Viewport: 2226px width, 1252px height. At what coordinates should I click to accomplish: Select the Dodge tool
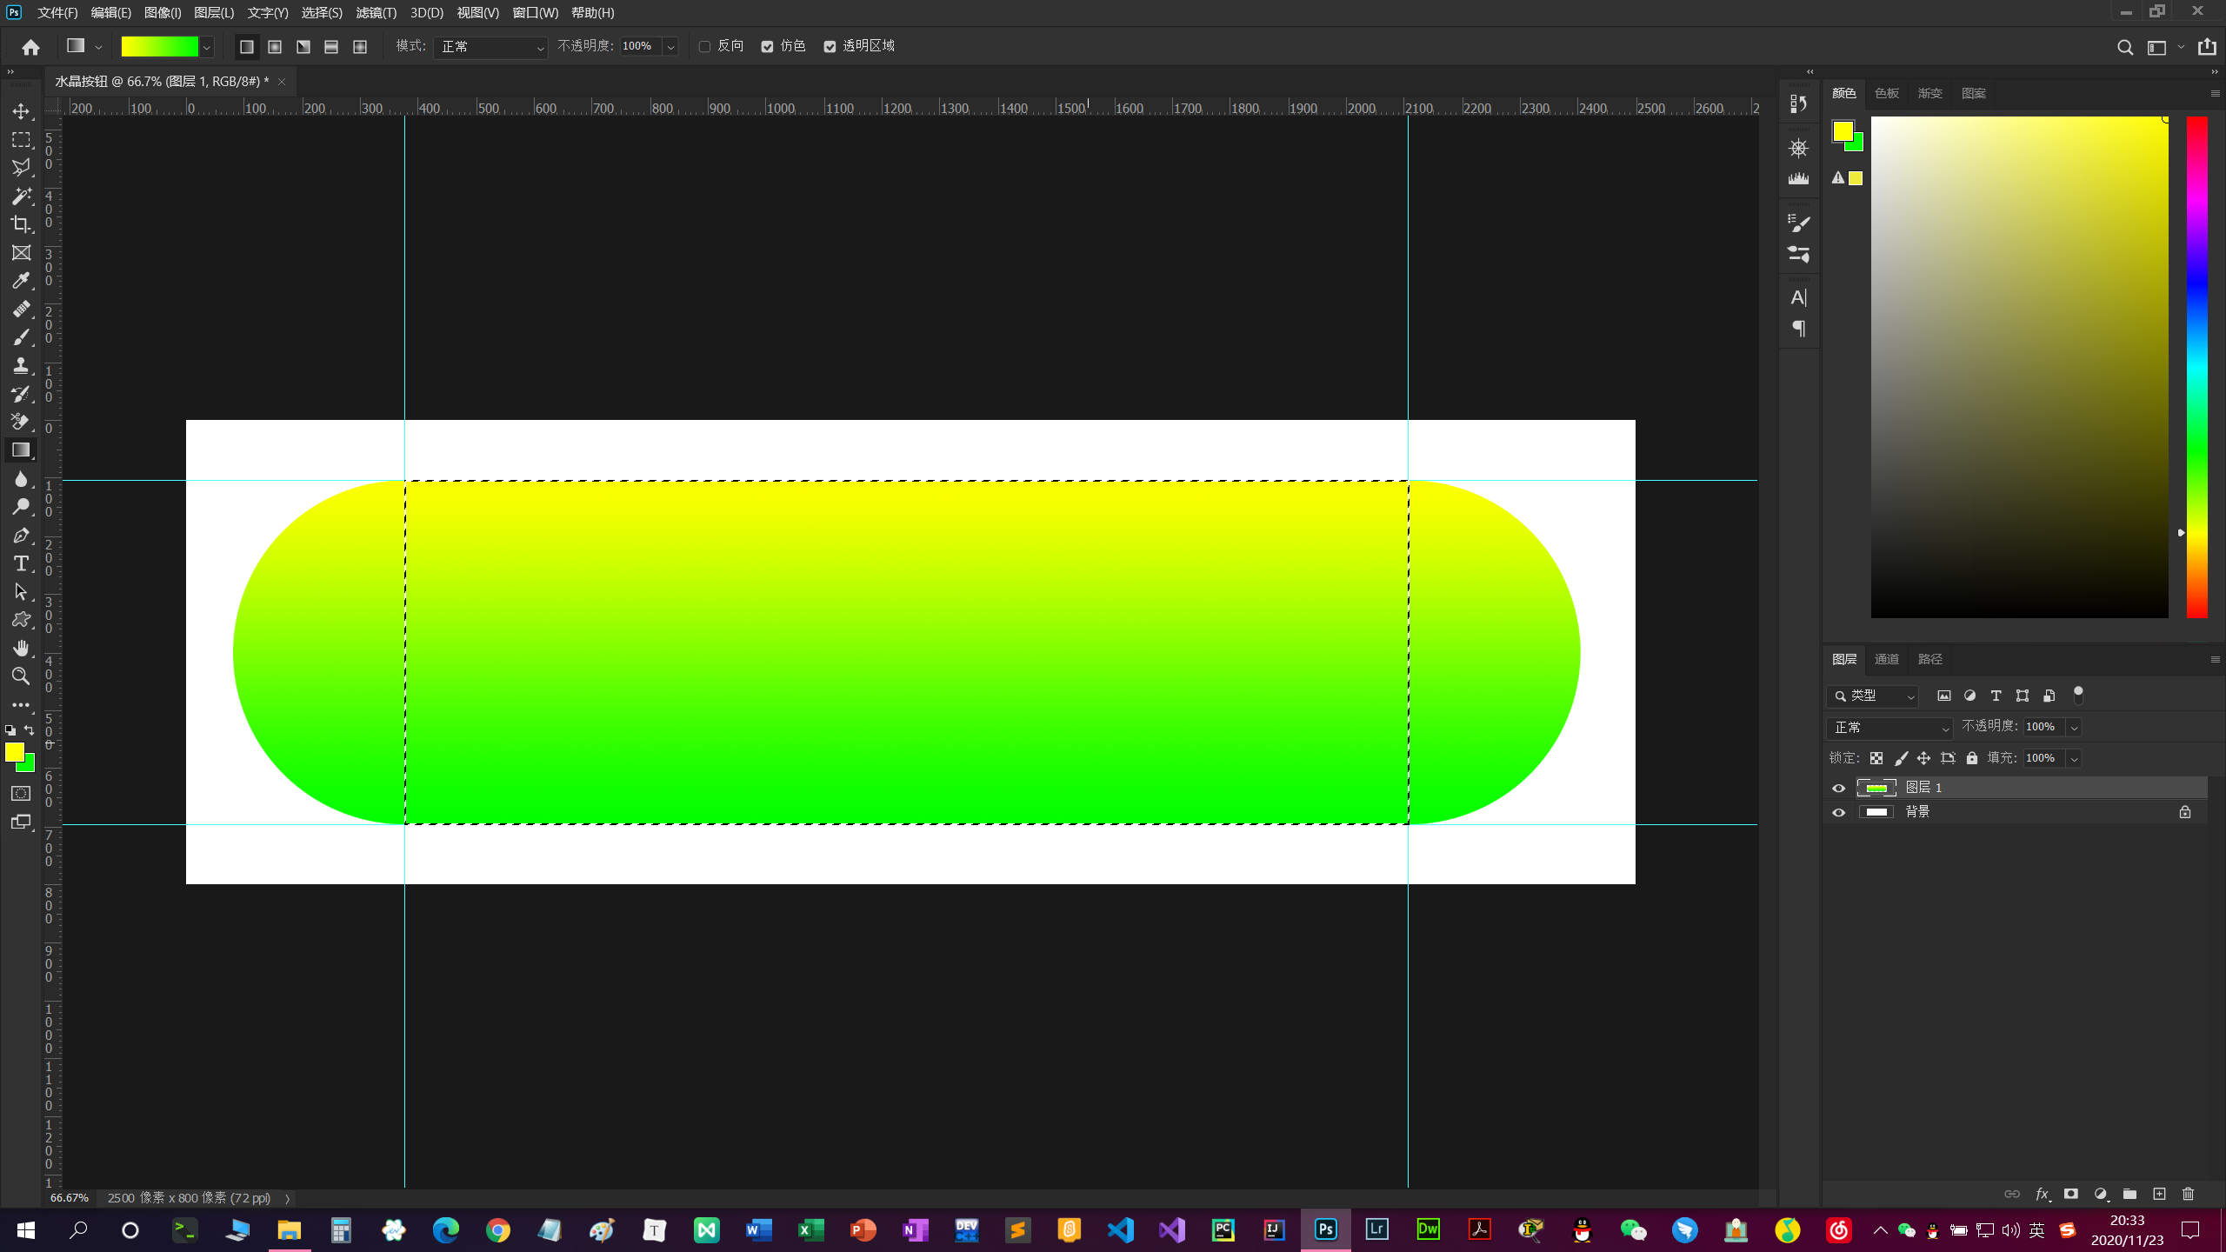[x=21, y=507]
